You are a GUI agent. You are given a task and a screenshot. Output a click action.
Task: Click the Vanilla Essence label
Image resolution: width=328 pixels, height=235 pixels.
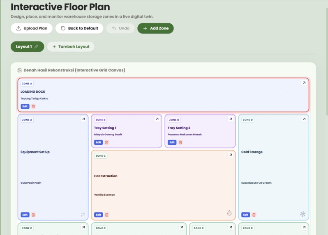point(104,195)
